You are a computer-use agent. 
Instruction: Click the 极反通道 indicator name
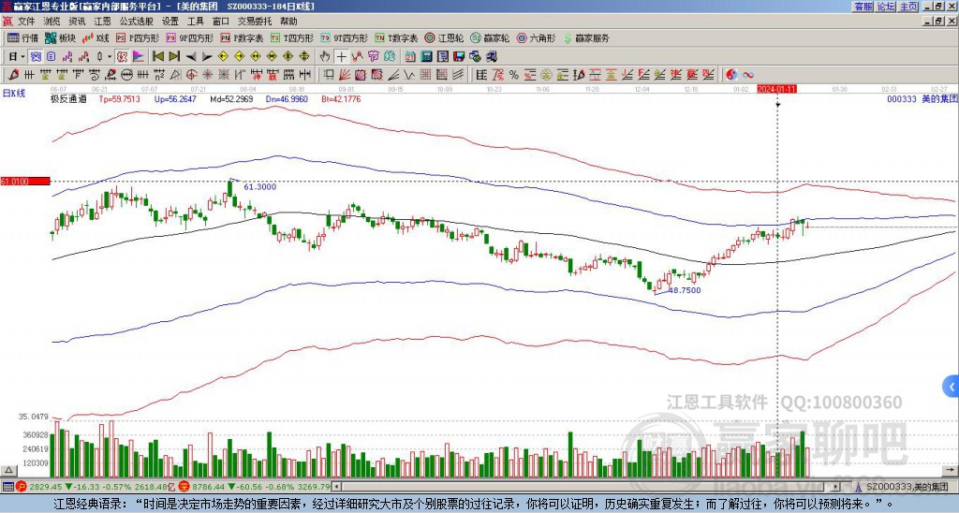pos(68,98)
